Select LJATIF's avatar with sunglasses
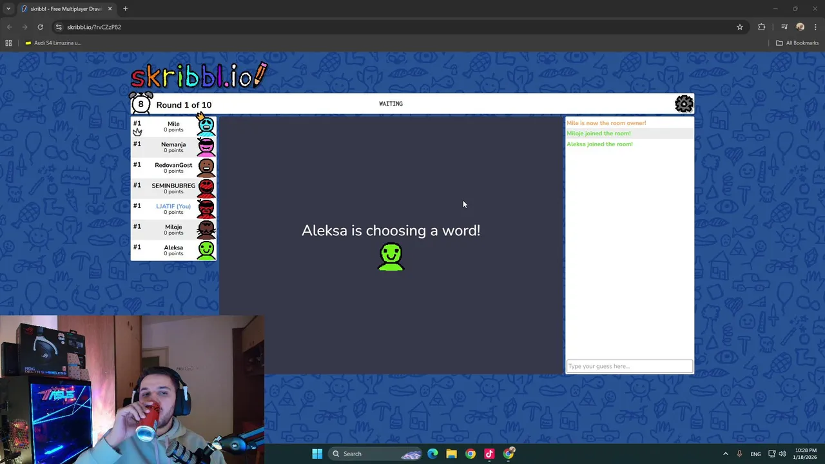The height and width of the screenshot is (464, 825). [x=206, y=209]
